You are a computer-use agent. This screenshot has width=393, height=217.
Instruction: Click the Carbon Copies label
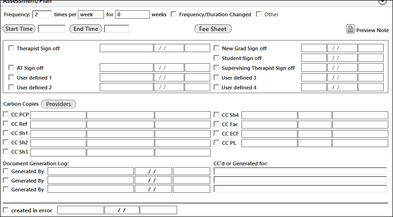tap(21, 104)
